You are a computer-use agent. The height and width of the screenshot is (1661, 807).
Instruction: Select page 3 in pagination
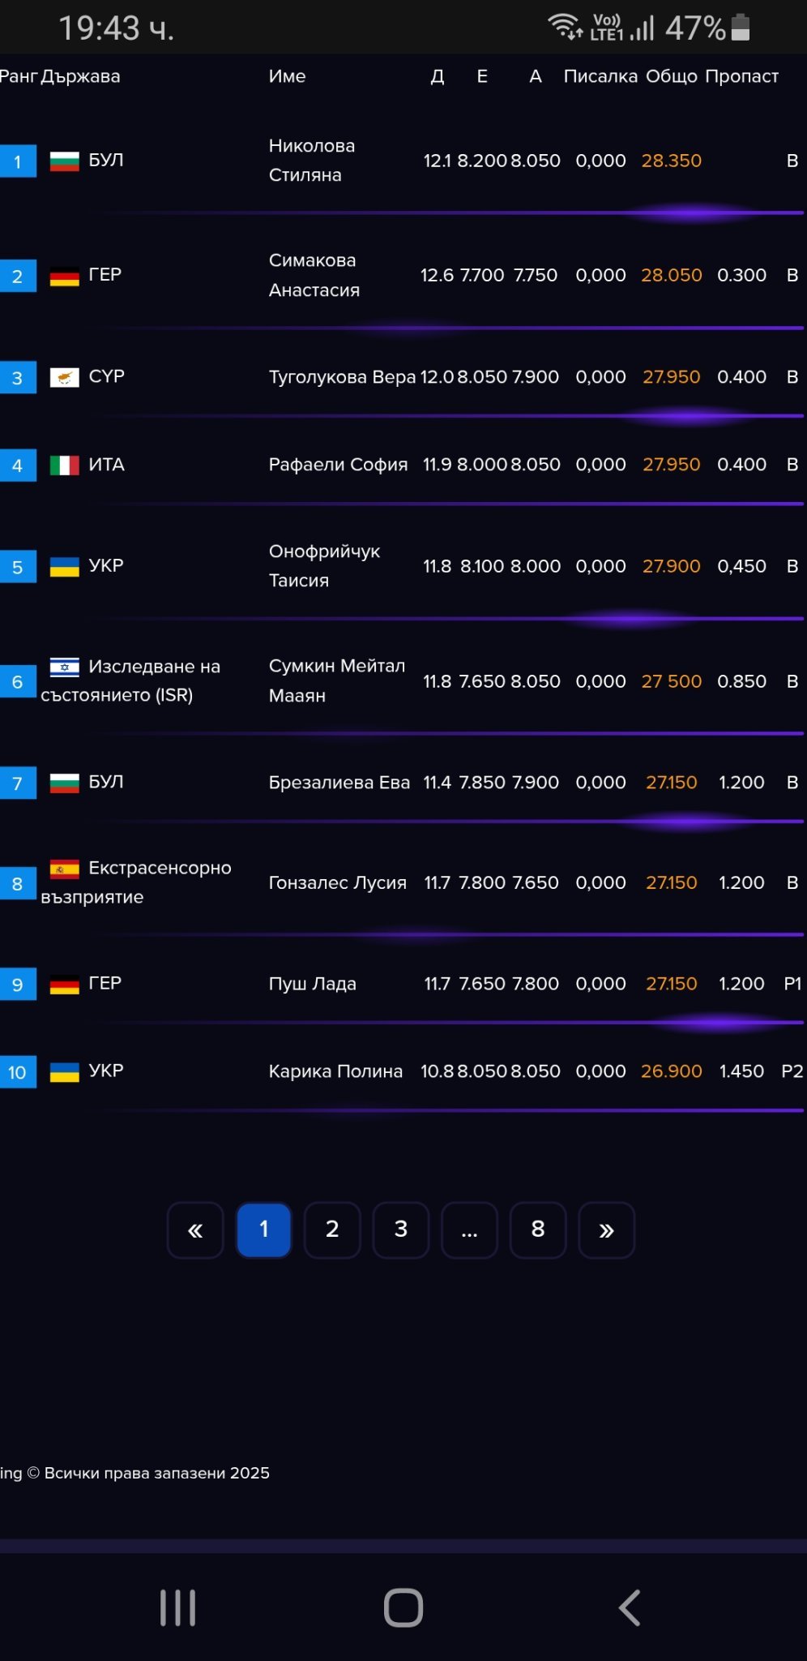400,1230
